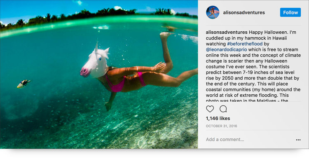Click the small tropical fish in the photo

pos(23,84)
